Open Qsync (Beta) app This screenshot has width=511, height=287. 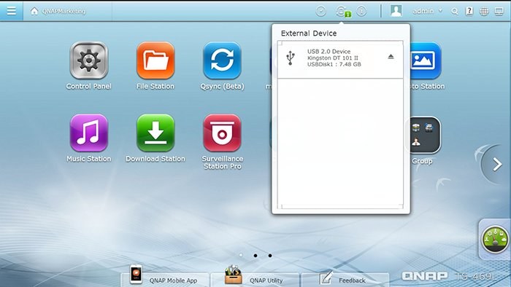[x=222, y=60]
